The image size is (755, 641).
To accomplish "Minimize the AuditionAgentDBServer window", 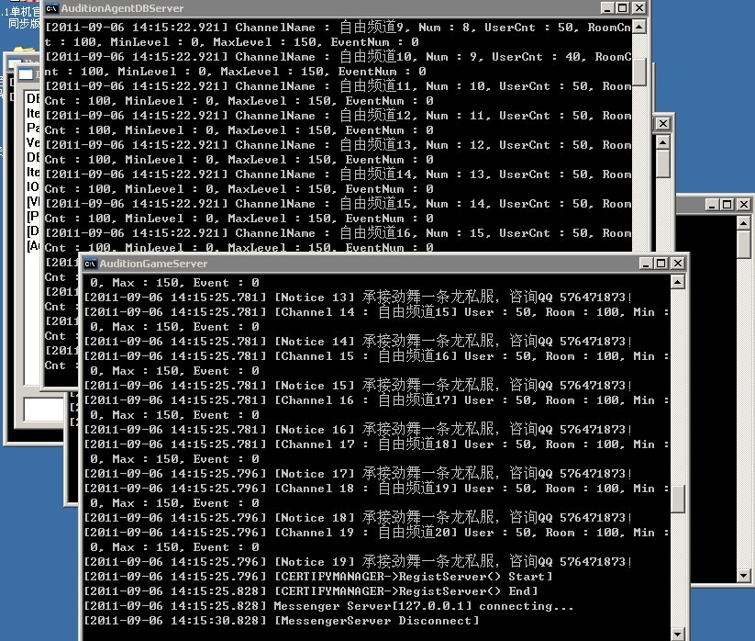I will pyautogui.click(x=605, y=8).
